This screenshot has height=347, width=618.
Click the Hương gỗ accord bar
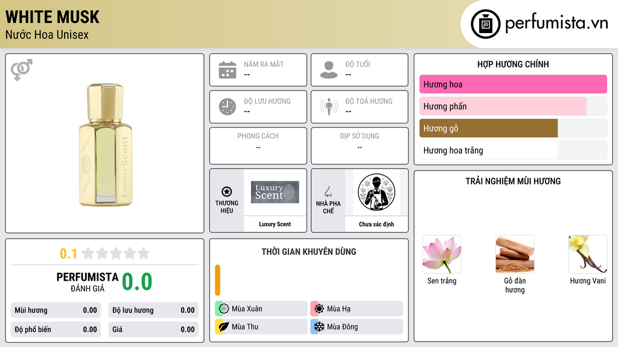click(513, 128)
